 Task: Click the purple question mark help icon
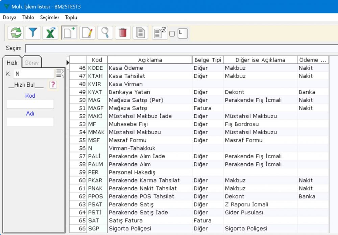(53, 85)
